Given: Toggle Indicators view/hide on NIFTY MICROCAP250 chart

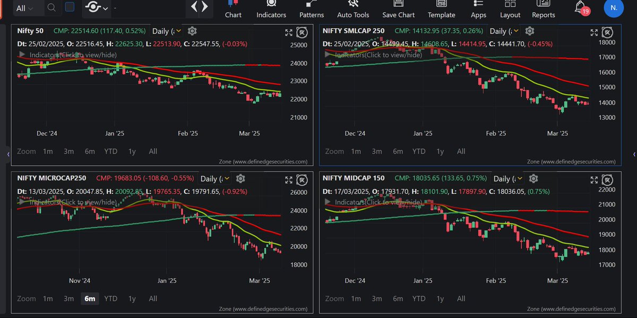Looking at the screenshot, I should click(x=67, y=202).
